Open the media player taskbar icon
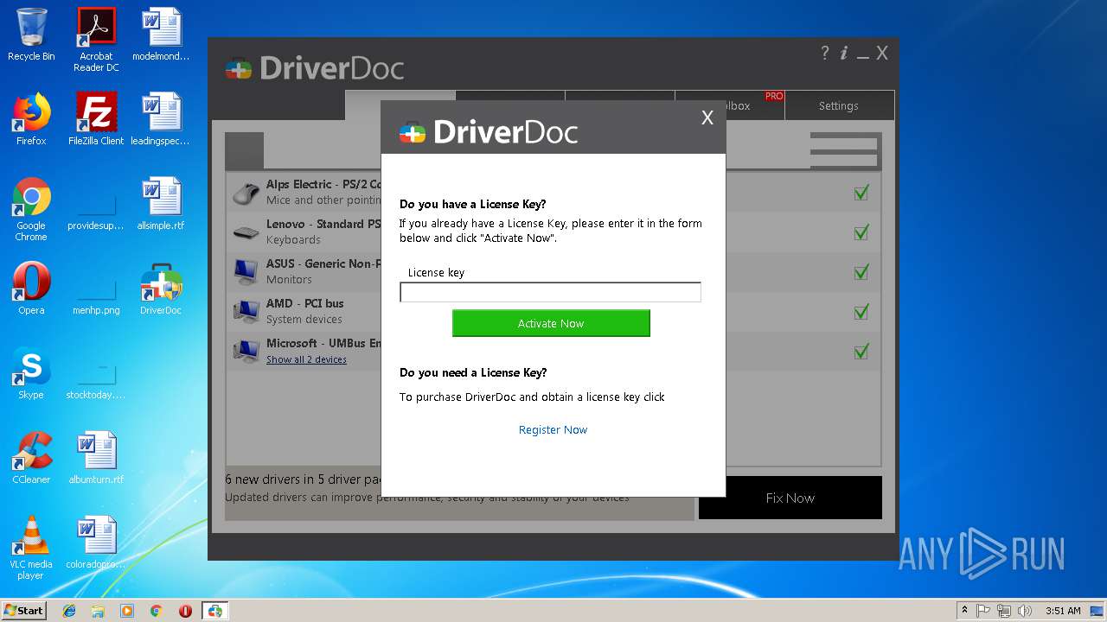Viewport: 1107px width, 622px height. [x=127, y=611]
